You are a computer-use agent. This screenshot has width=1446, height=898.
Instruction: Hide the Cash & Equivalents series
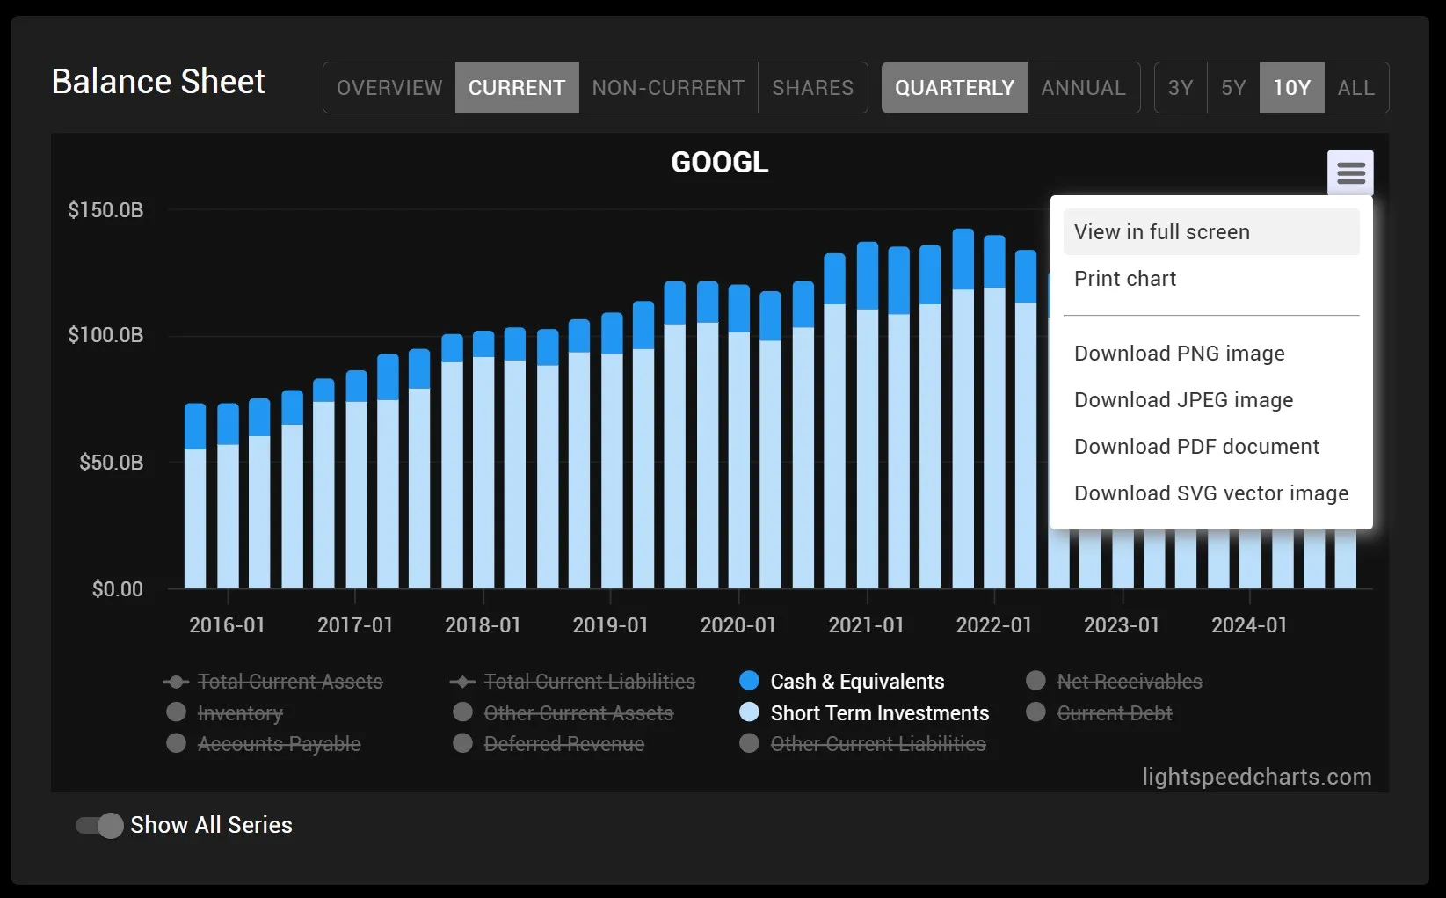point(842,682)
